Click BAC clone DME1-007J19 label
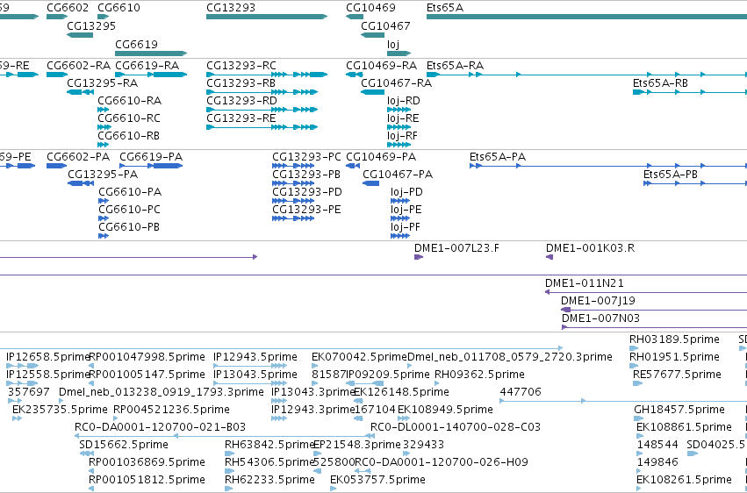The height and width of the screenshot is (493, 747). (x=598, y=301)
